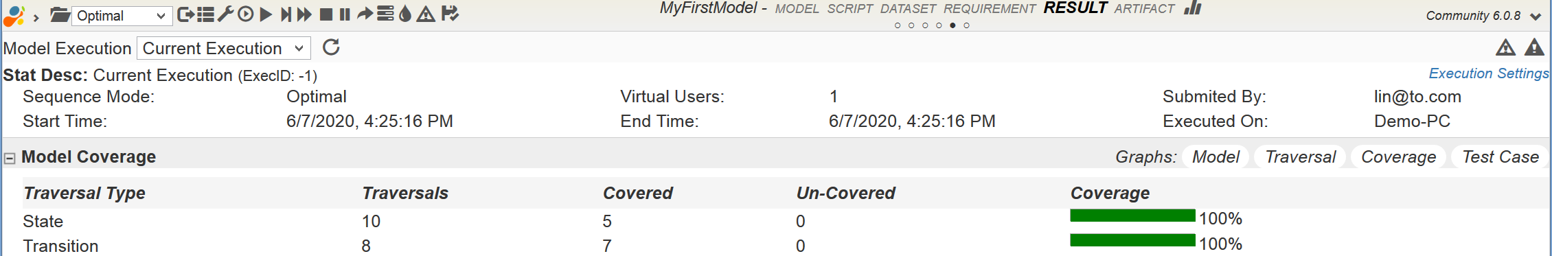This screenshot has width=1552, height=256.
Task: Open the Current Execution dropdown
Action: (x=224, y=48)
